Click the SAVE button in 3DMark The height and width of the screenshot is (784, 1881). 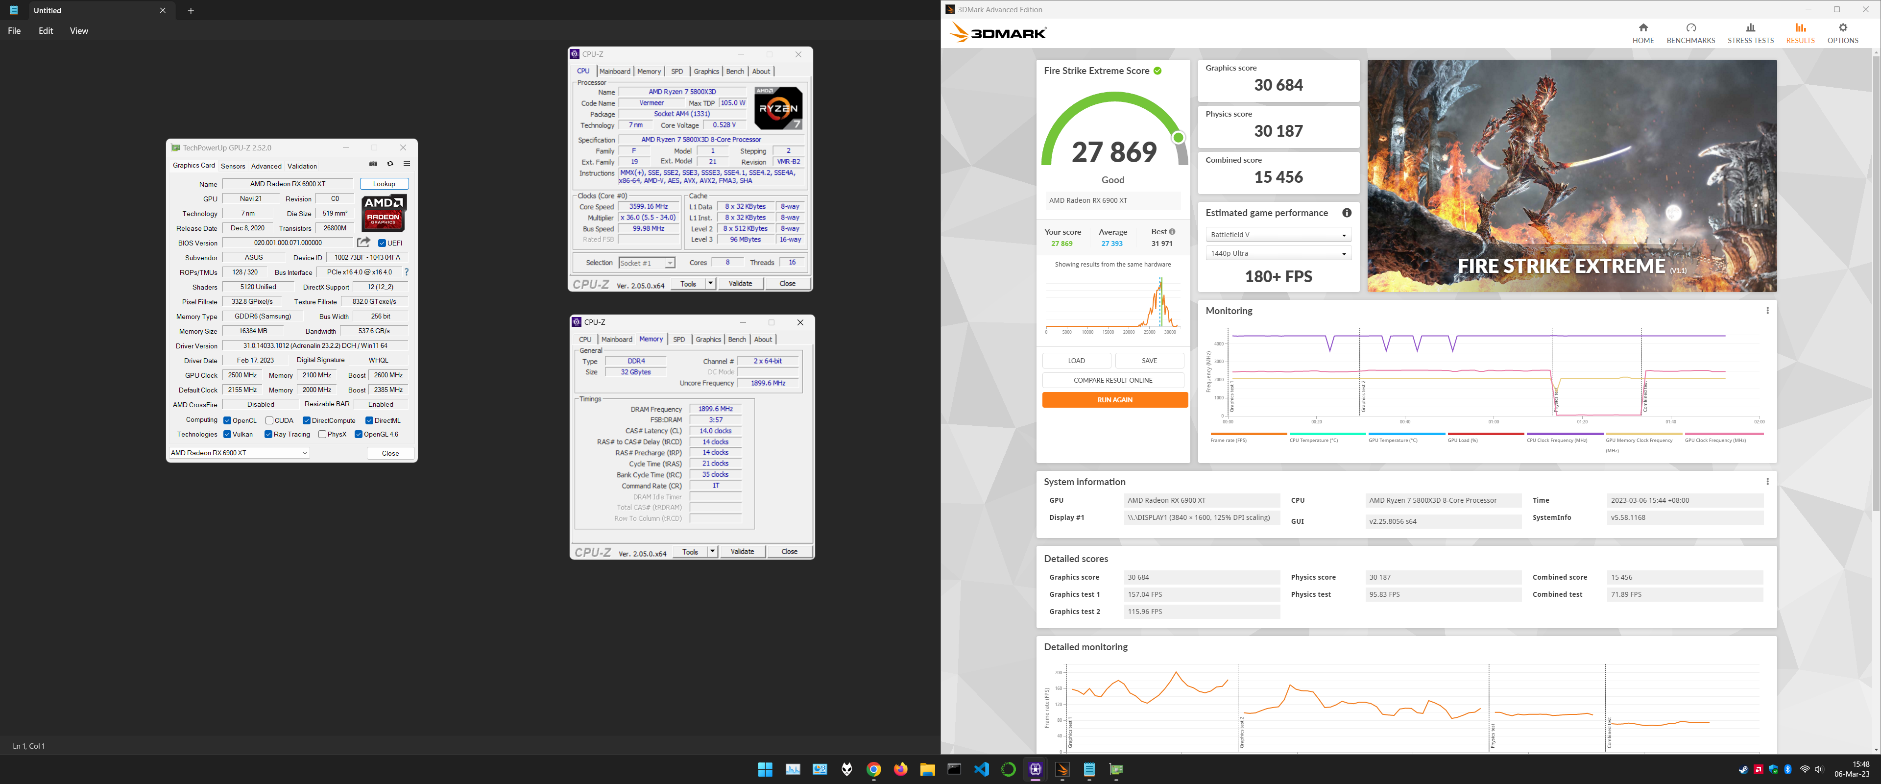click(1149, 361)
